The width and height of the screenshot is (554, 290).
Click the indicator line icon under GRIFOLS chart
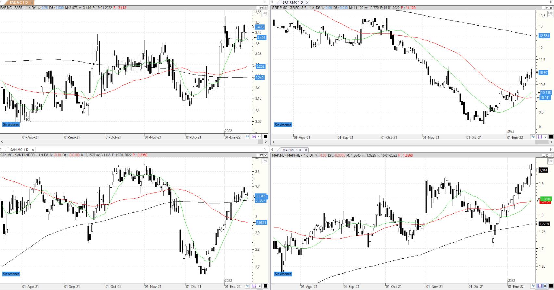click(533, 137)
